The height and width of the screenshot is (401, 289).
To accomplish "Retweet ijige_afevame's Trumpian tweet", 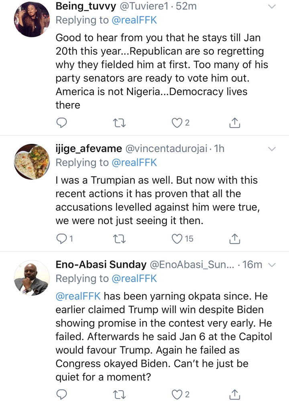I will 119,239.
